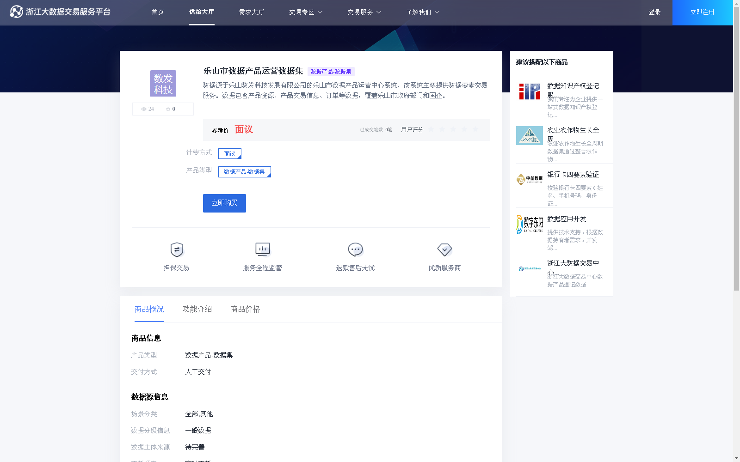Rate five stars in 用户评分

(475, 129)
